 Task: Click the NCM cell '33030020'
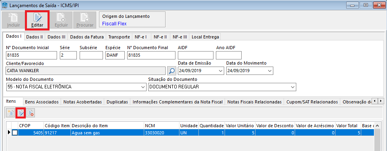(x=161, y=132)
